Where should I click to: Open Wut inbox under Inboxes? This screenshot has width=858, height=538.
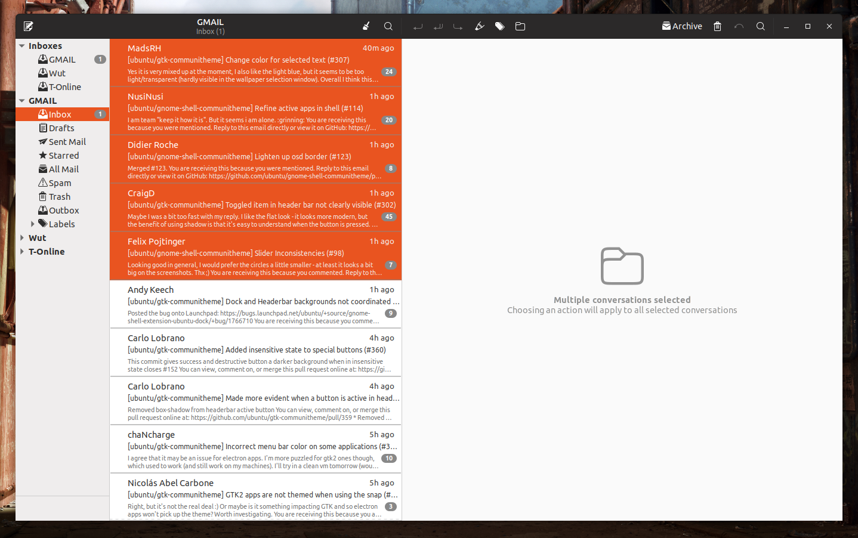click(x=62, y=73)
